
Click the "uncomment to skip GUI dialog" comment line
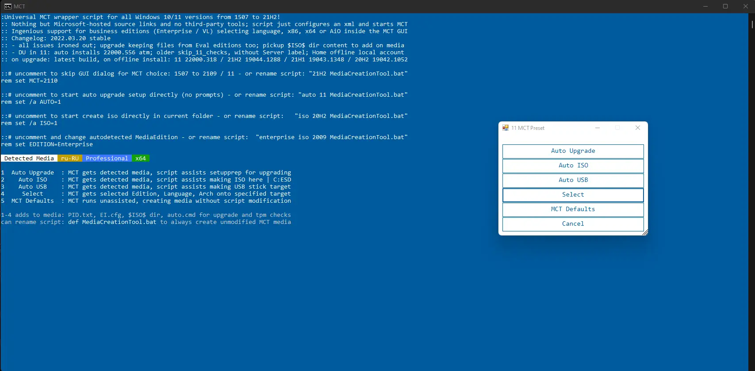(x=204, y=74)
